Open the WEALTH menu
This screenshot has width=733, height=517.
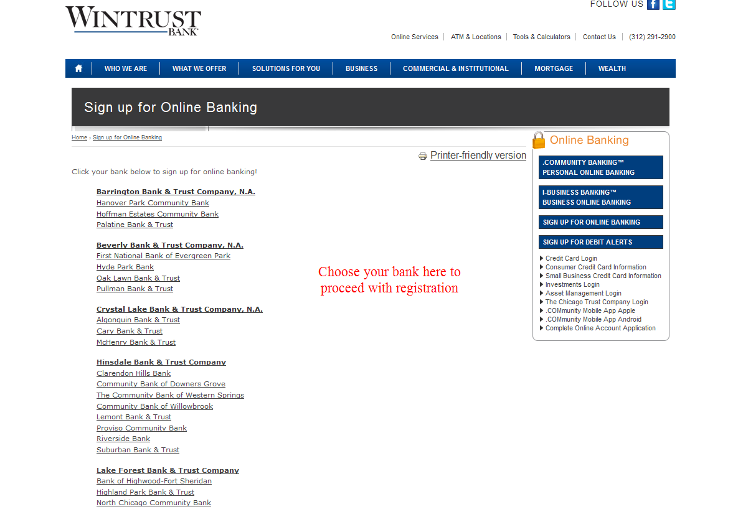(612, 68)
